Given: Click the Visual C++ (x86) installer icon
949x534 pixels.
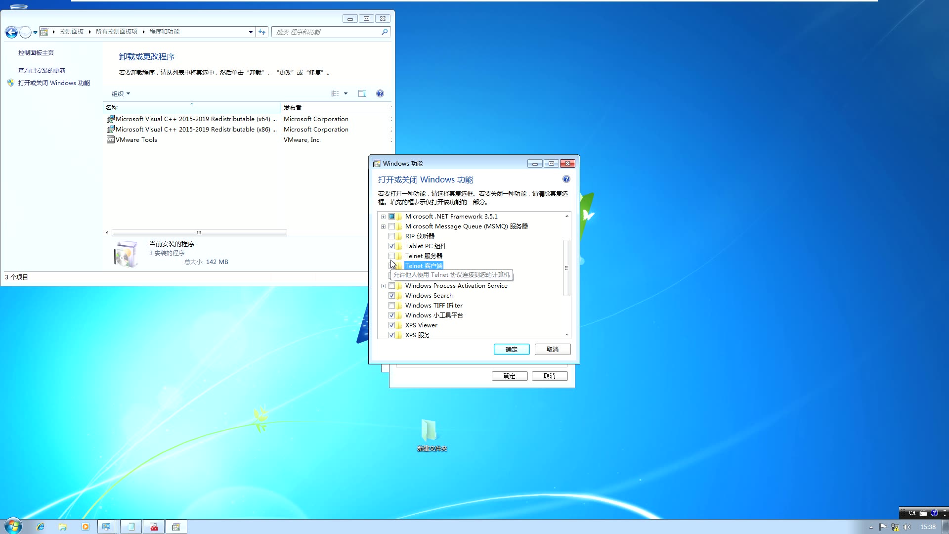Looking at the screenshot, I should (111, 129).
